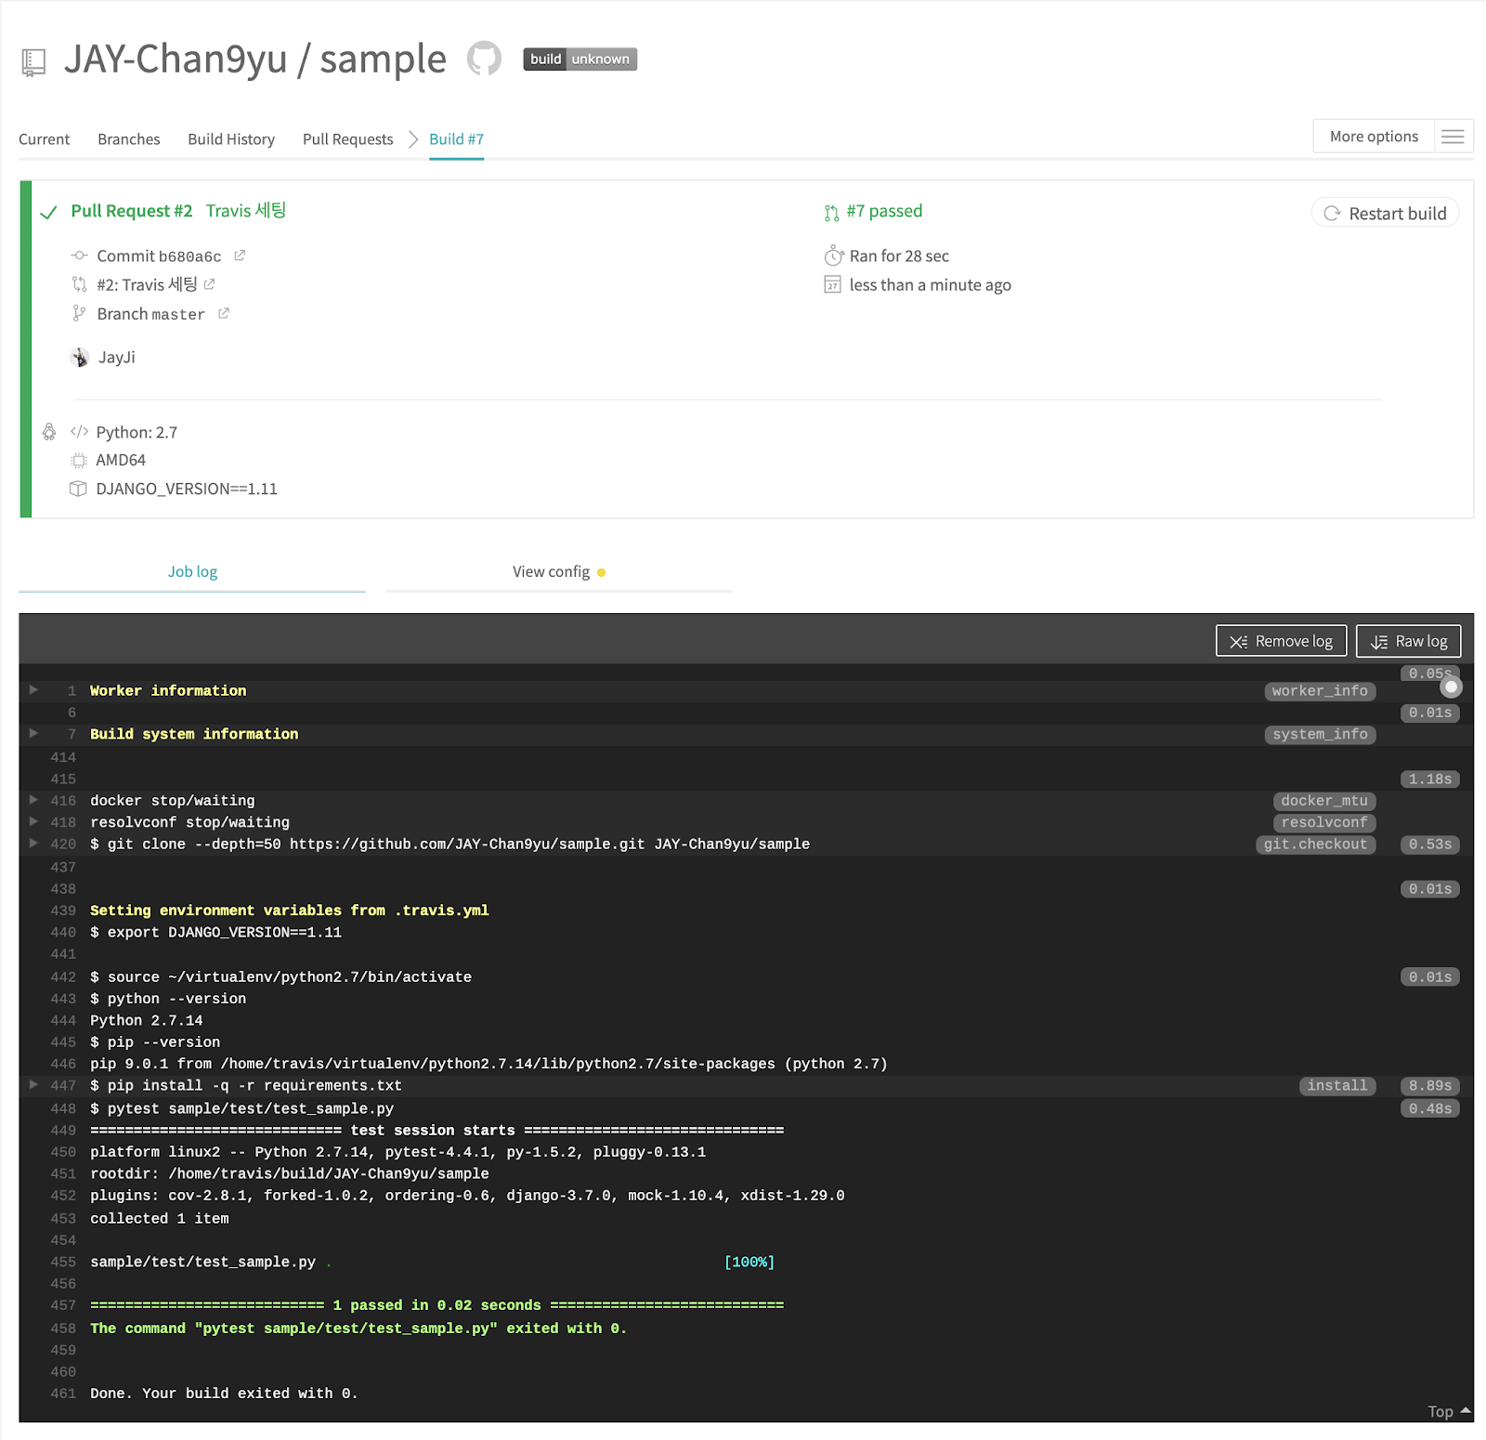Open the Current tab

tap(44, 139)
